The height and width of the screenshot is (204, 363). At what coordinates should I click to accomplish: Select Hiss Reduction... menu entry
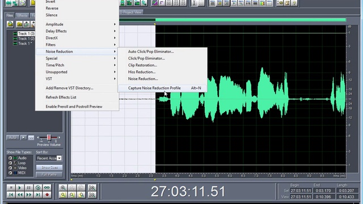pos(163,72)
